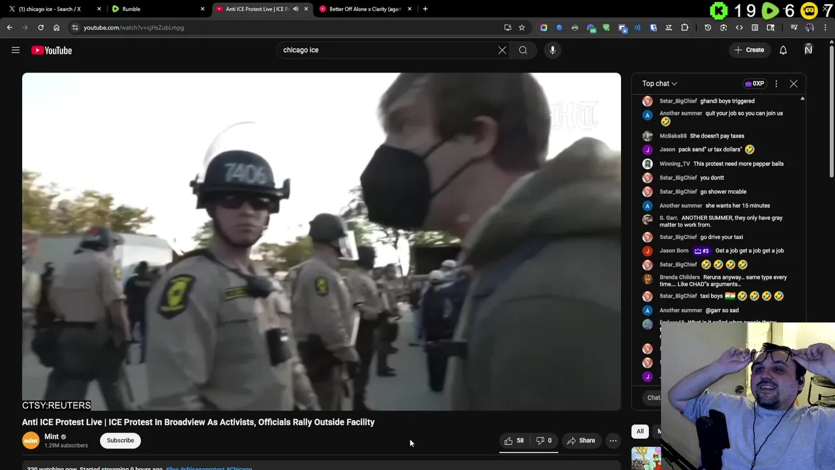
Task: Click S. Garr.'s chat username
Action: pyautogui.click(x=669, y=218)
